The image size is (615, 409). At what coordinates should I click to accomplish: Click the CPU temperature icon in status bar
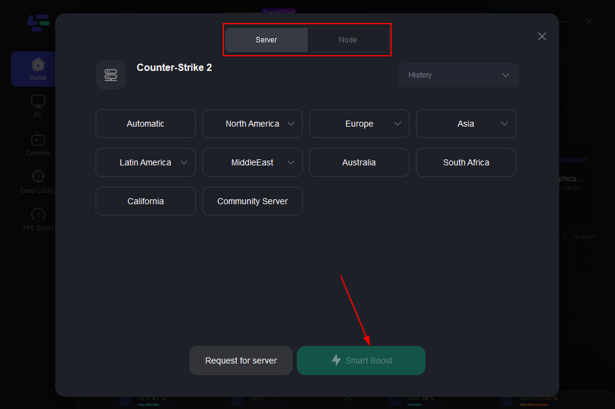[x=125, y=401]
